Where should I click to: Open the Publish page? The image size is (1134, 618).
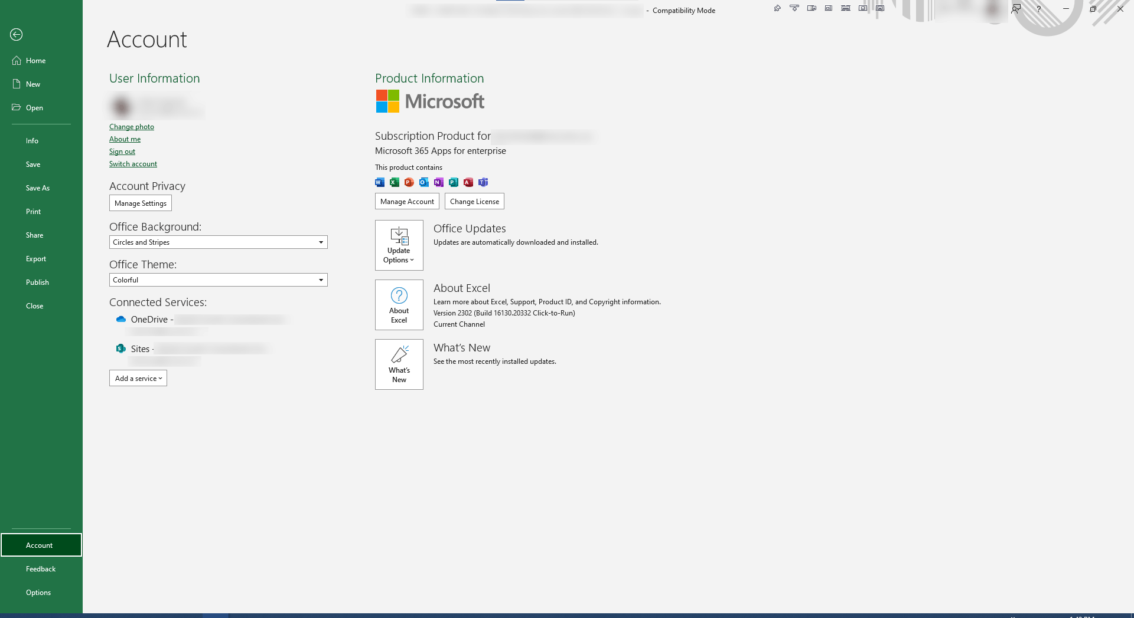click(x=41, y=282)
